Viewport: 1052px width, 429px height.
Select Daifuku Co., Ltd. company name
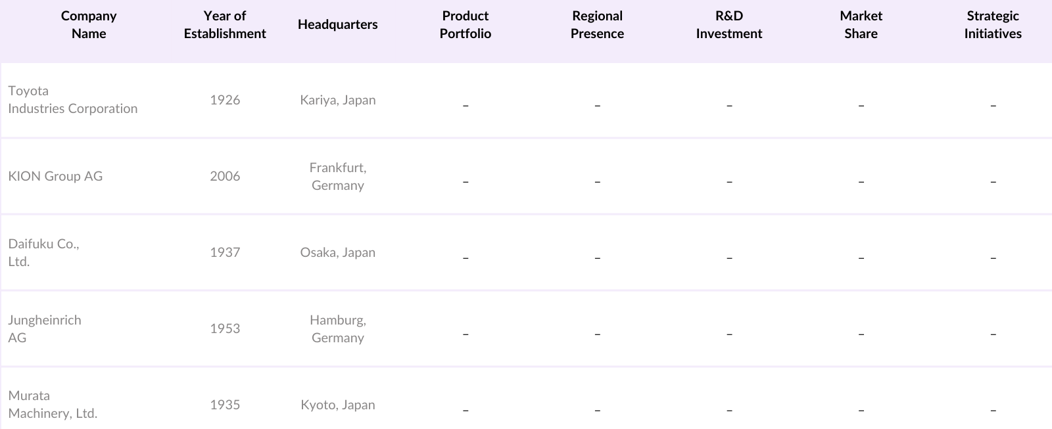pos(43,252)
